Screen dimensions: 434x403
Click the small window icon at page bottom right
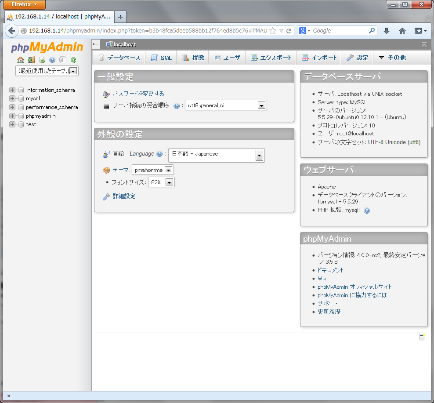tap(422, 337)
